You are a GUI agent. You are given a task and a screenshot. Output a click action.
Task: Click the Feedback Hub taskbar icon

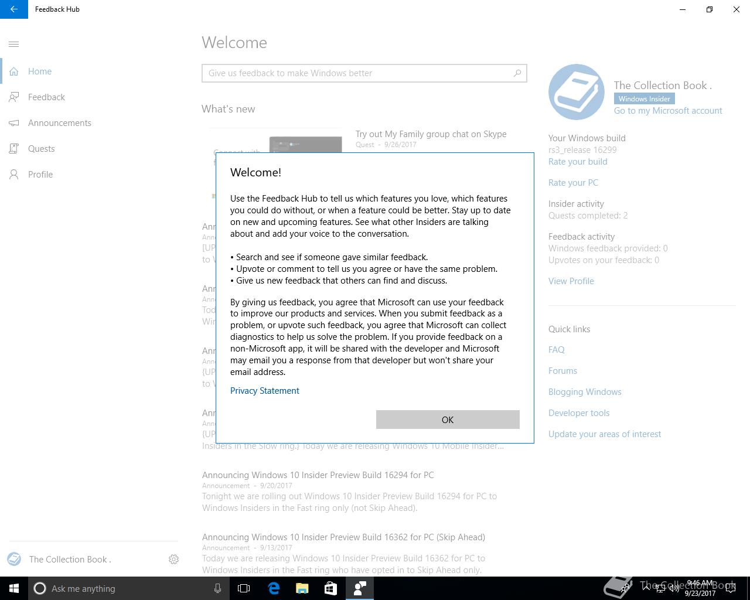click(360, 588)
